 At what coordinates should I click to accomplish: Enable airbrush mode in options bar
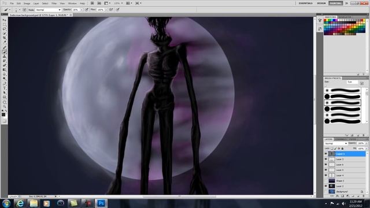(111, 10)
